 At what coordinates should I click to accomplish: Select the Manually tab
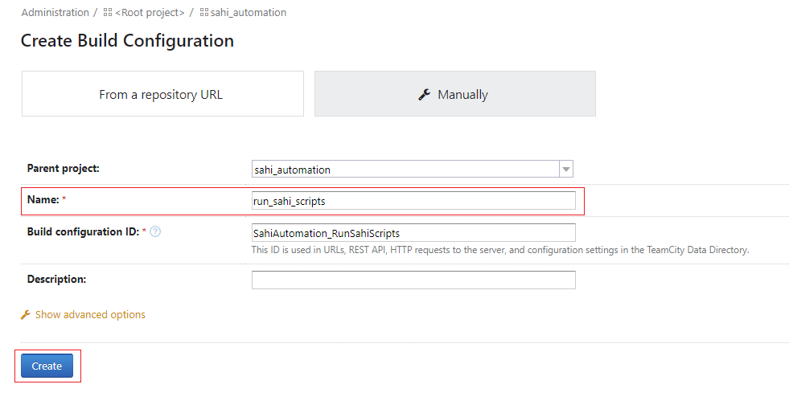click(x=462, y=94)
